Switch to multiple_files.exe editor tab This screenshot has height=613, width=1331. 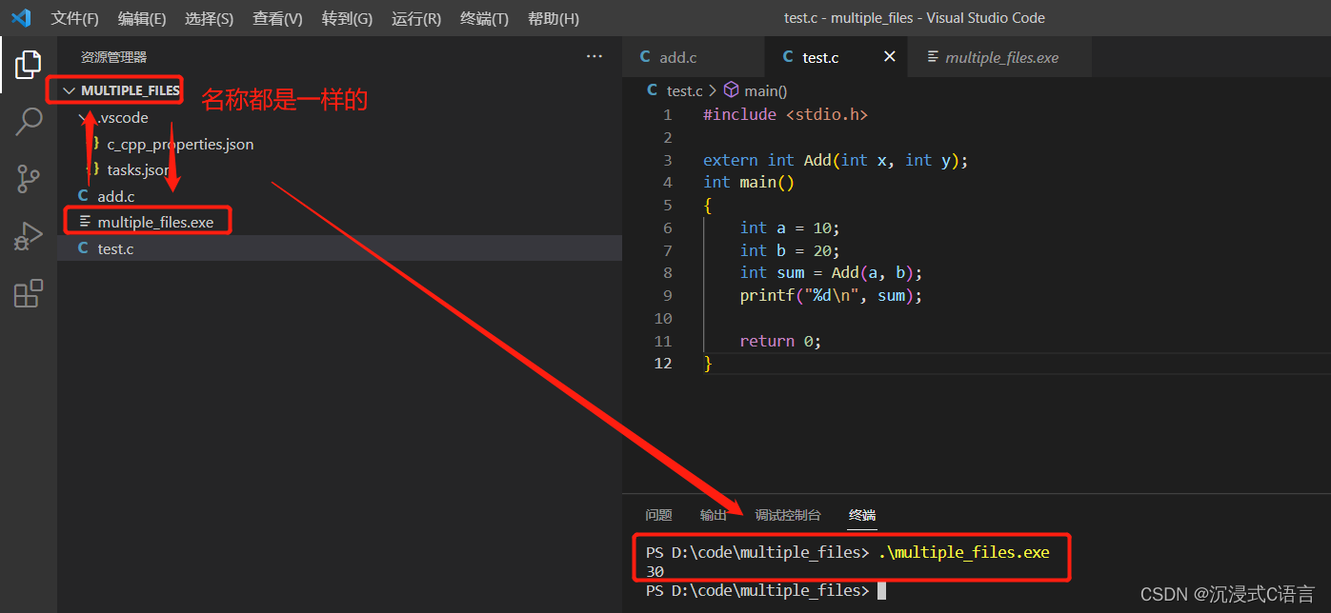[x=999, y=57]
